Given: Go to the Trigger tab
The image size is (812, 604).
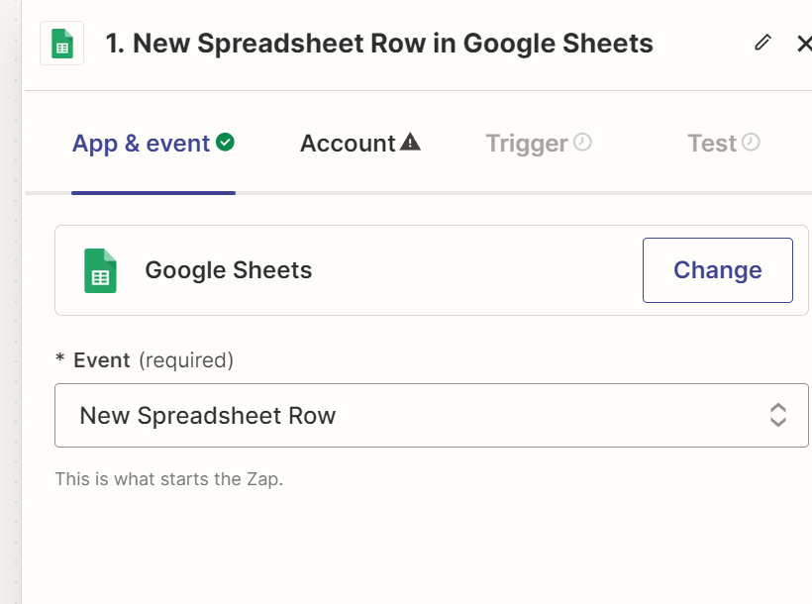Looking at the screenshot, I should [x=527, y=144].
